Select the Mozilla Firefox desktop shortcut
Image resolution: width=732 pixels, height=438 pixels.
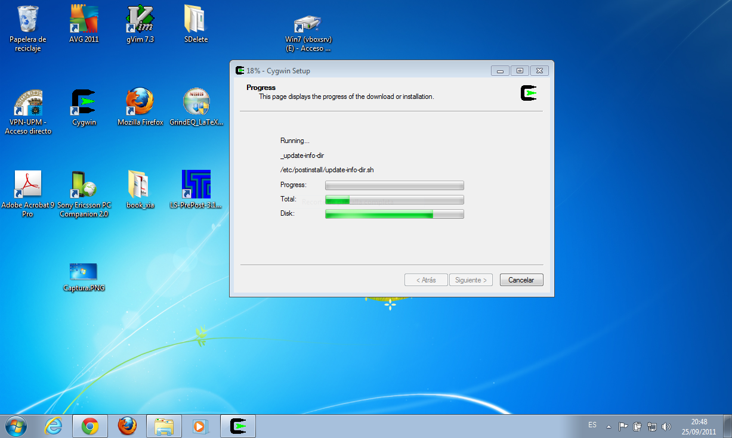coord(140,107)
